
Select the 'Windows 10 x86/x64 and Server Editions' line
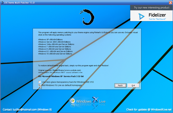point(55,54)
